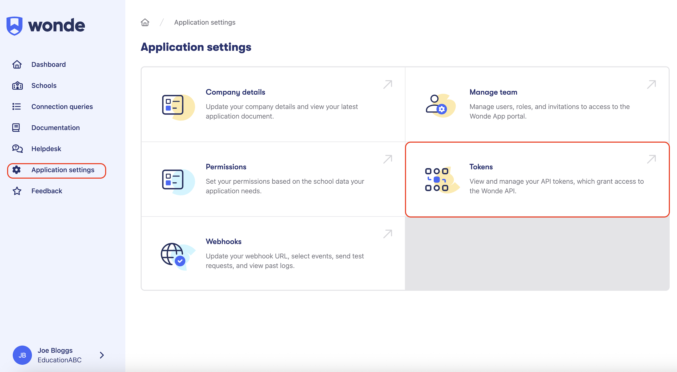Open the Webhooks title link
The height and width of the screenshot is (372, 677).
click(x=223, y=241)
